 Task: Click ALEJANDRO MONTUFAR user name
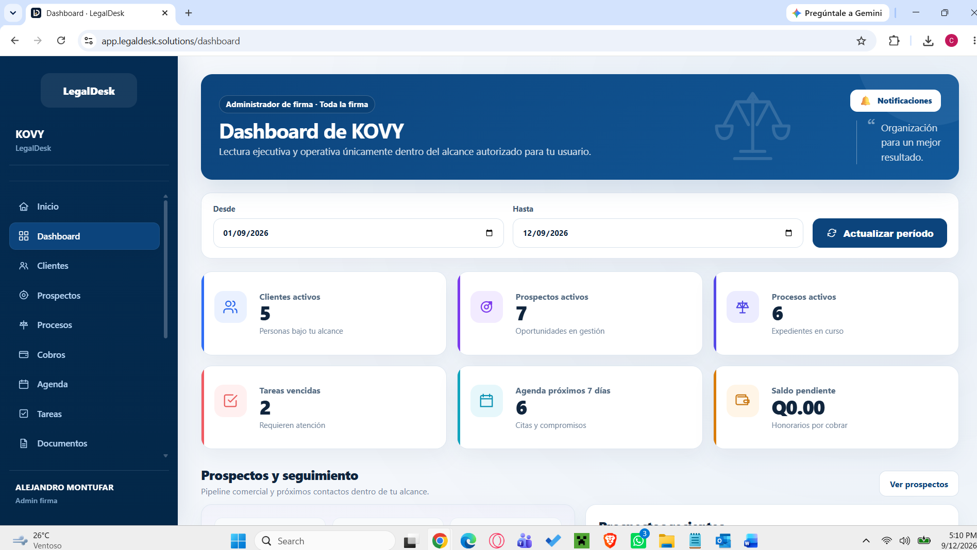[64, 487]
